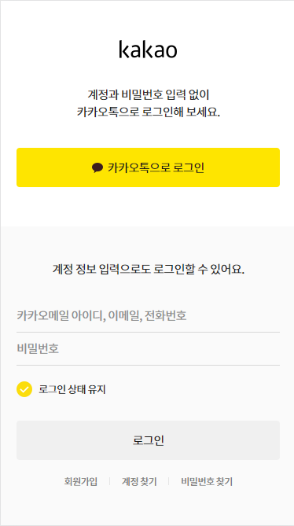Viewport: 294px width, 526px height.
Task: Click the white area below the yellow button
Action: pyautogui.click(x=148, y=207)
